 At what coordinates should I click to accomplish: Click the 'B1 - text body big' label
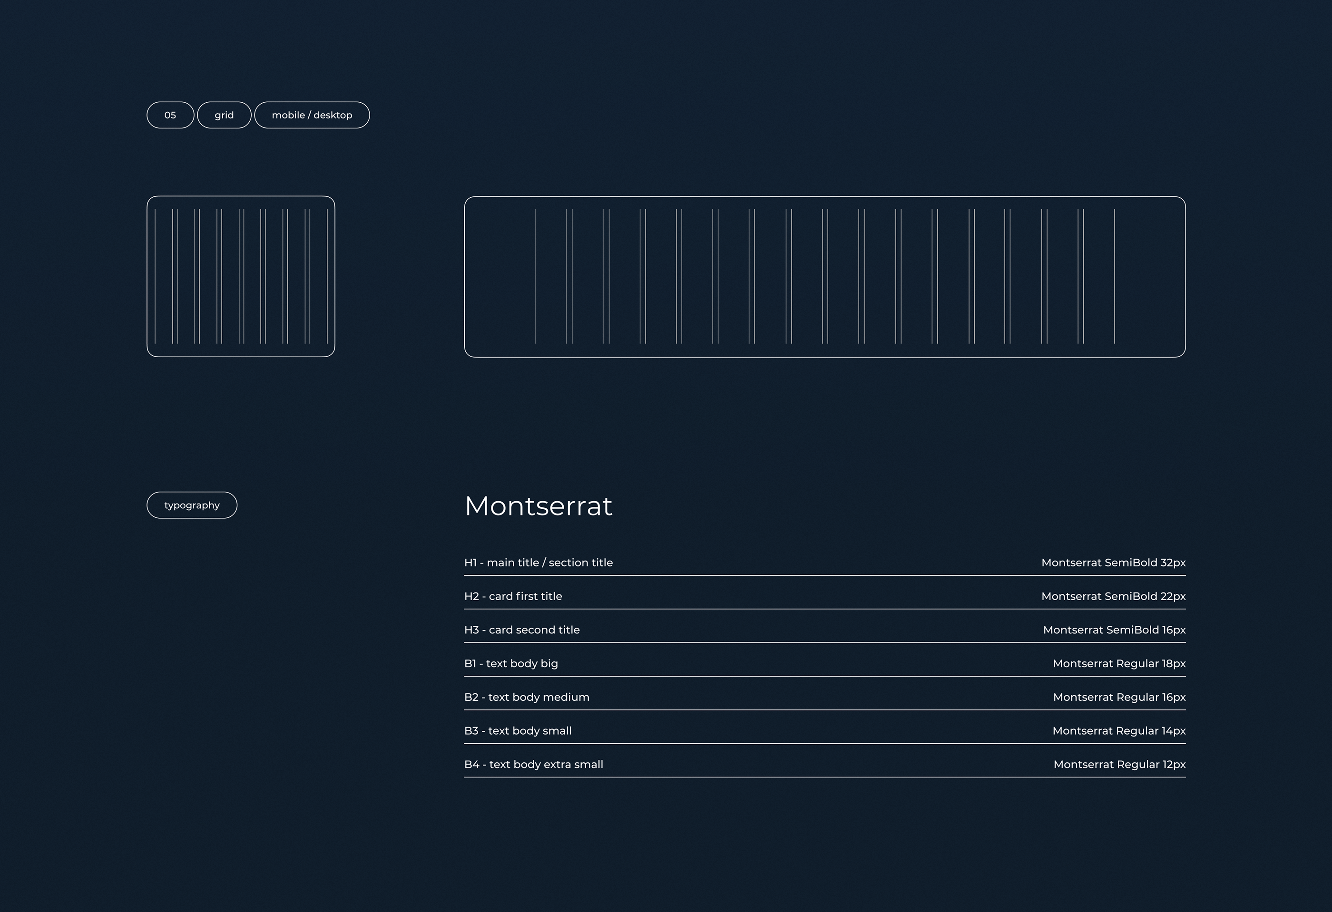coord(510,663)
